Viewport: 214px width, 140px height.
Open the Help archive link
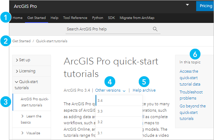tap(144, 90)
